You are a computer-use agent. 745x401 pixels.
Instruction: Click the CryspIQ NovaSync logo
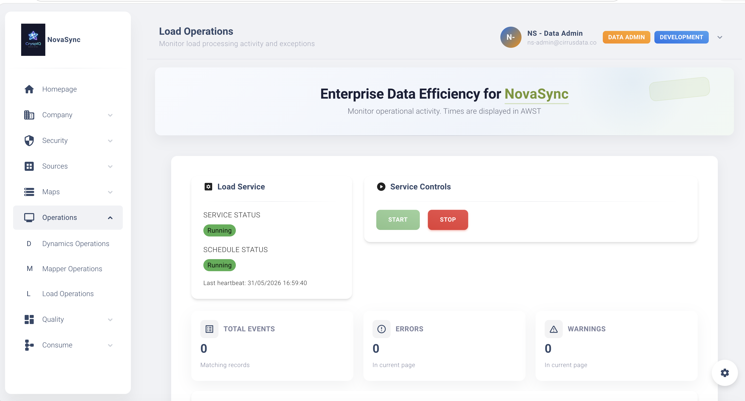[33, 39]
